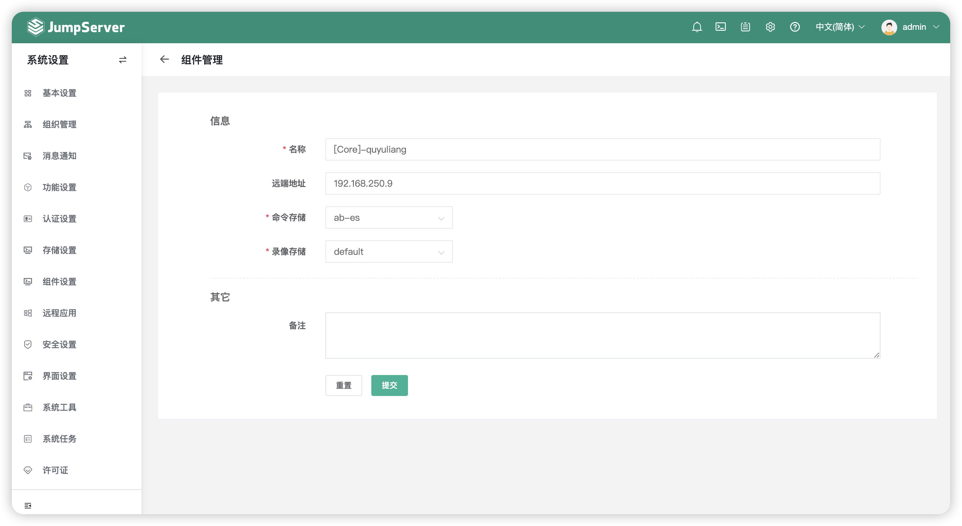
Task: Open 界面设置 in the sidebar
Action: pos(59,376)
